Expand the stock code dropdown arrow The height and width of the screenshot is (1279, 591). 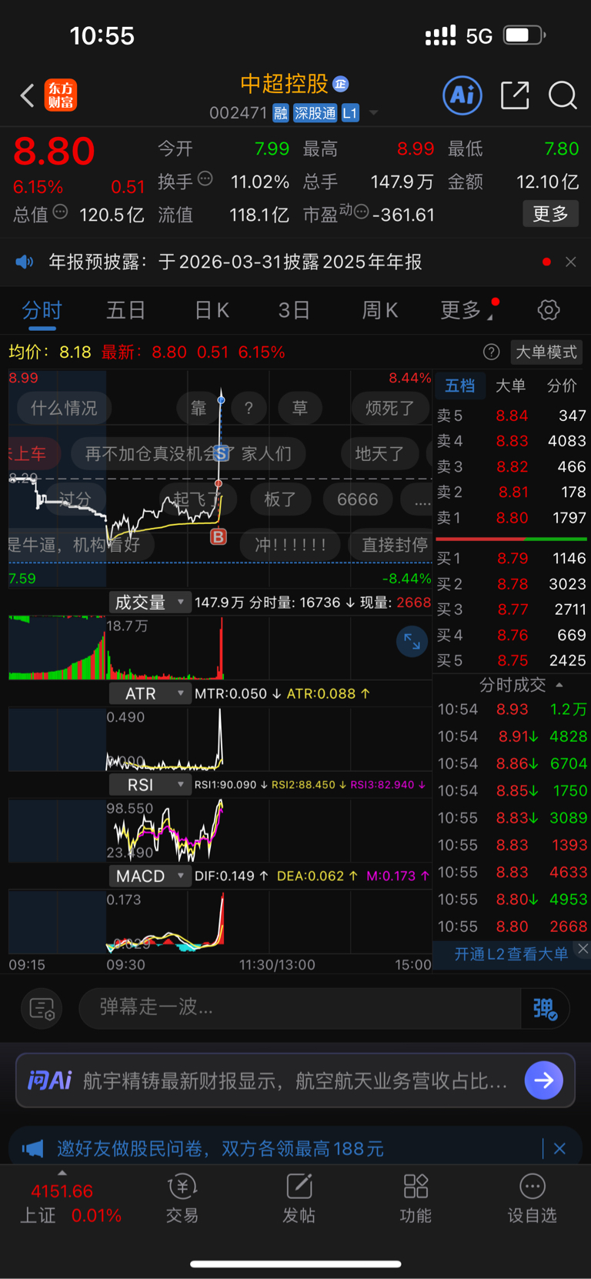(374, 113)
